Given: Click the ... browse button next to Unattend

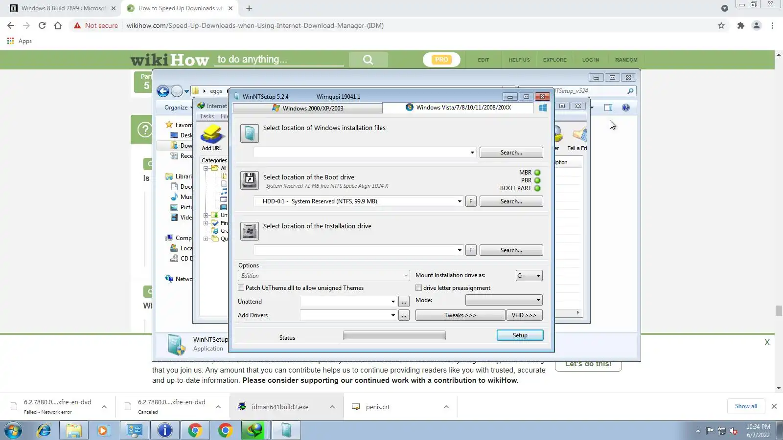Looking at the screenshot, I should point(404,302).
